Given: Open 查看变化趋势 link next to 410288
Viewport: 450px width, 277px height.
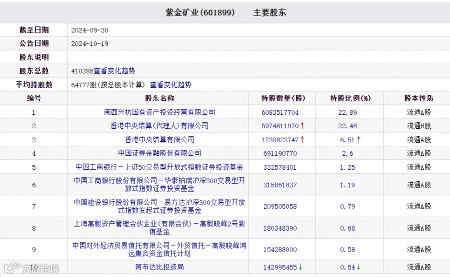Looking at the screenshot, I should pyautogui.click(x=114, y=71).
